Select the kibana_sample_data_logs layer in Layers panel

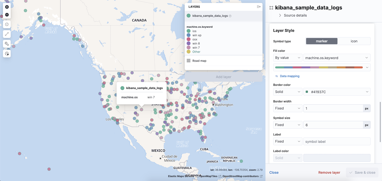point(210,16)
